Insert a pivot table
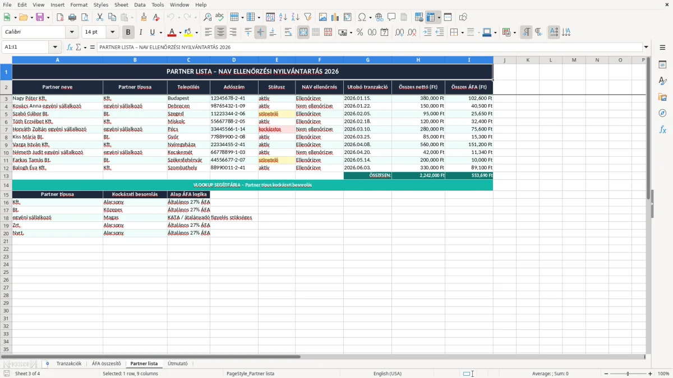This screenshot has width=673, height=378. click(x=348, y=17)
